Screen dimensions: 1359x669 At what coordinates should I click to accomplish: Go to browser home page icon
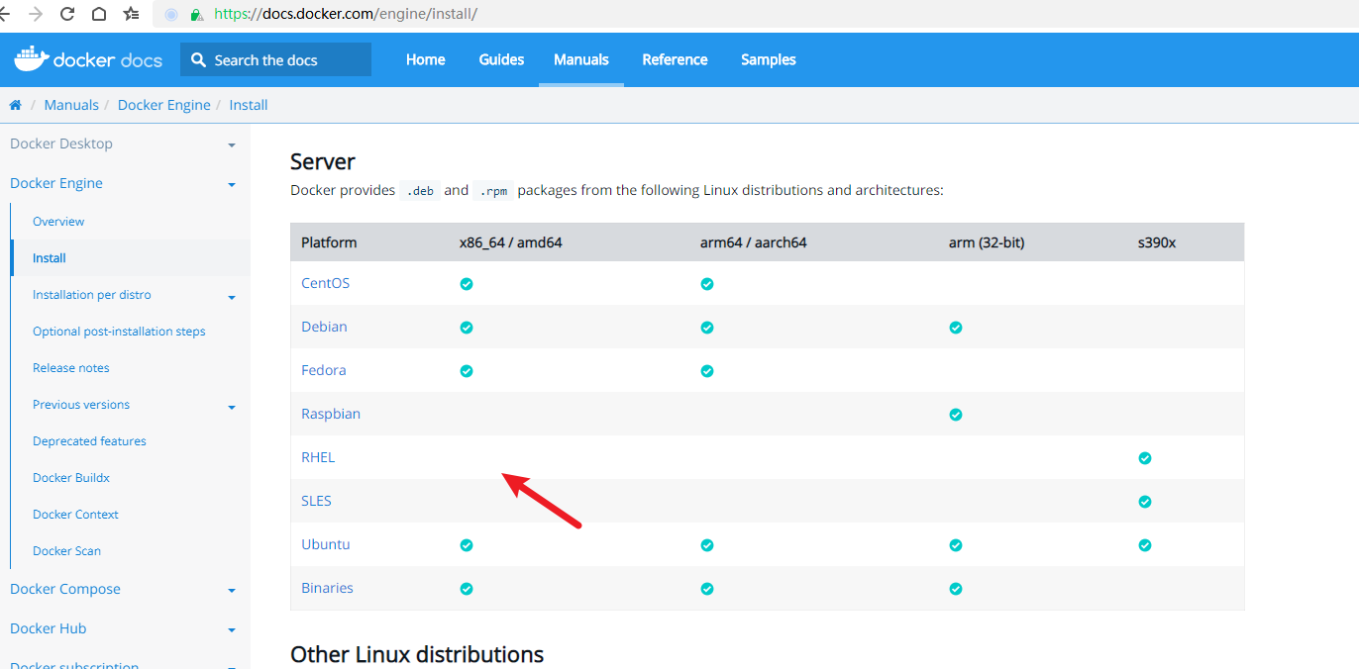coord(99,14)
